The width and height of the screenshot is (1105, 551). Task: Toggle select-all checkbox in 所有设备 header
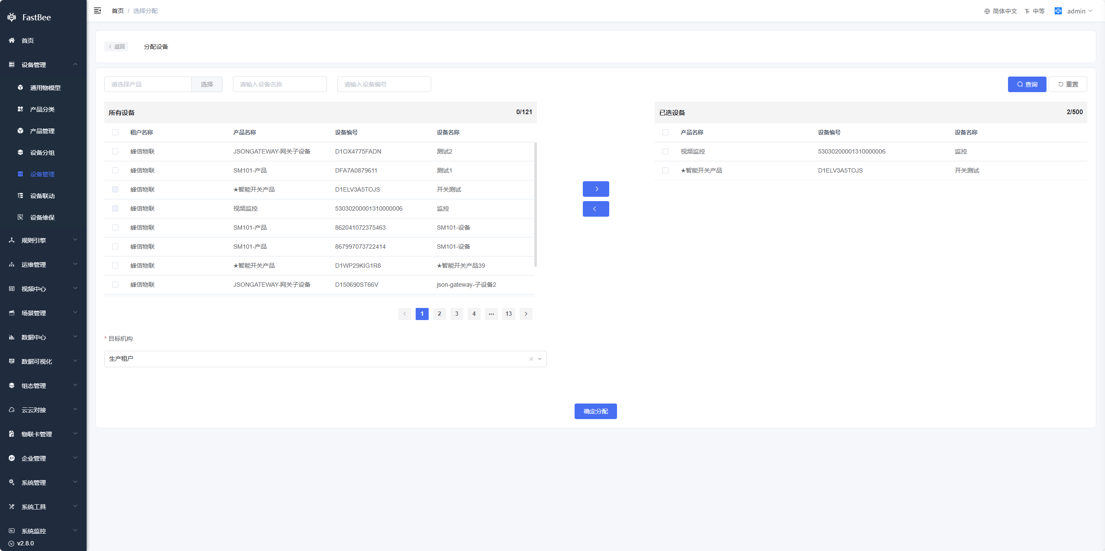(x=115, y=132)
